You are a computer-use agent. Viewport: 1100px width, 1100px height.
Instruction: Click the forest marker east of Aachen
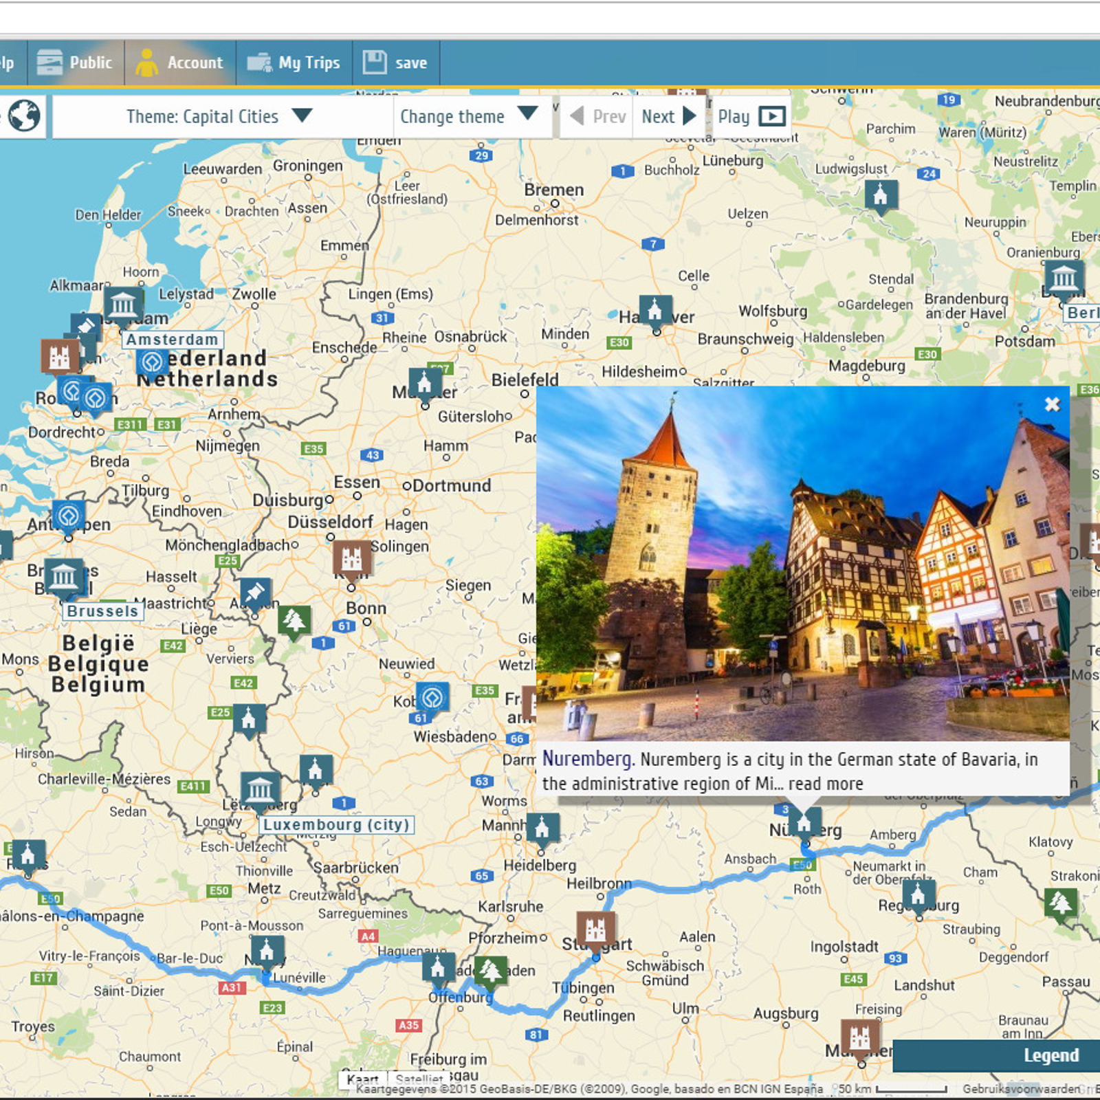294,621
